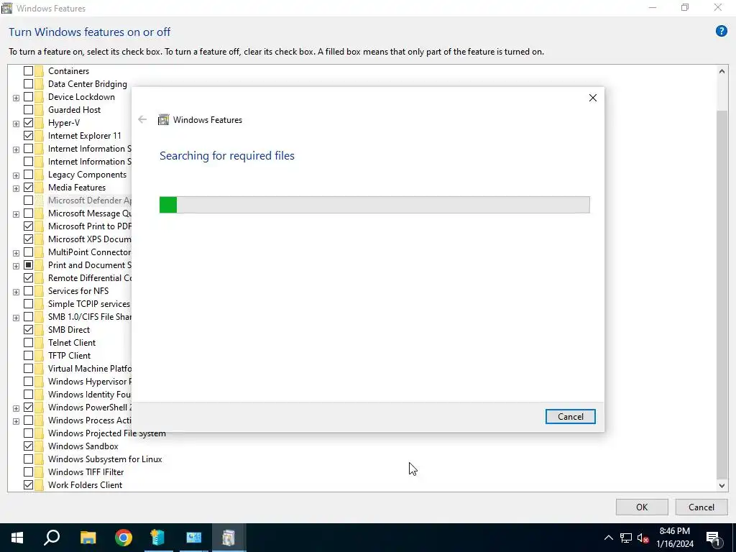Open the notification center icon

click(713, 538)
